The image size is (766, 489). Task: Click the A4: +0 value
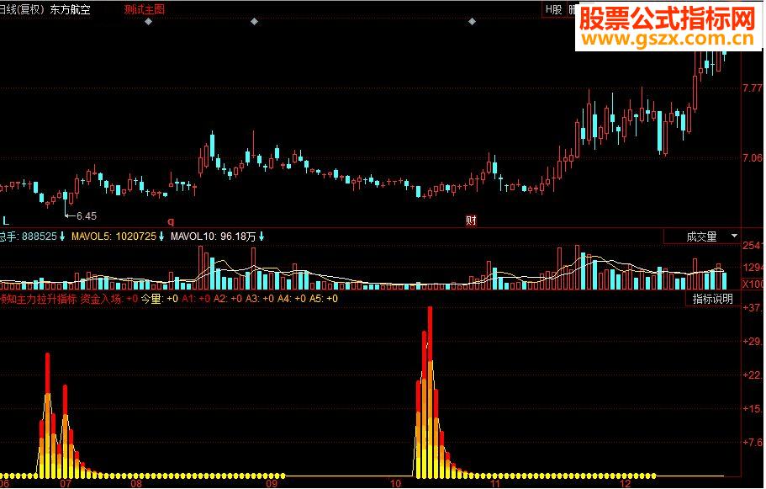292,299
